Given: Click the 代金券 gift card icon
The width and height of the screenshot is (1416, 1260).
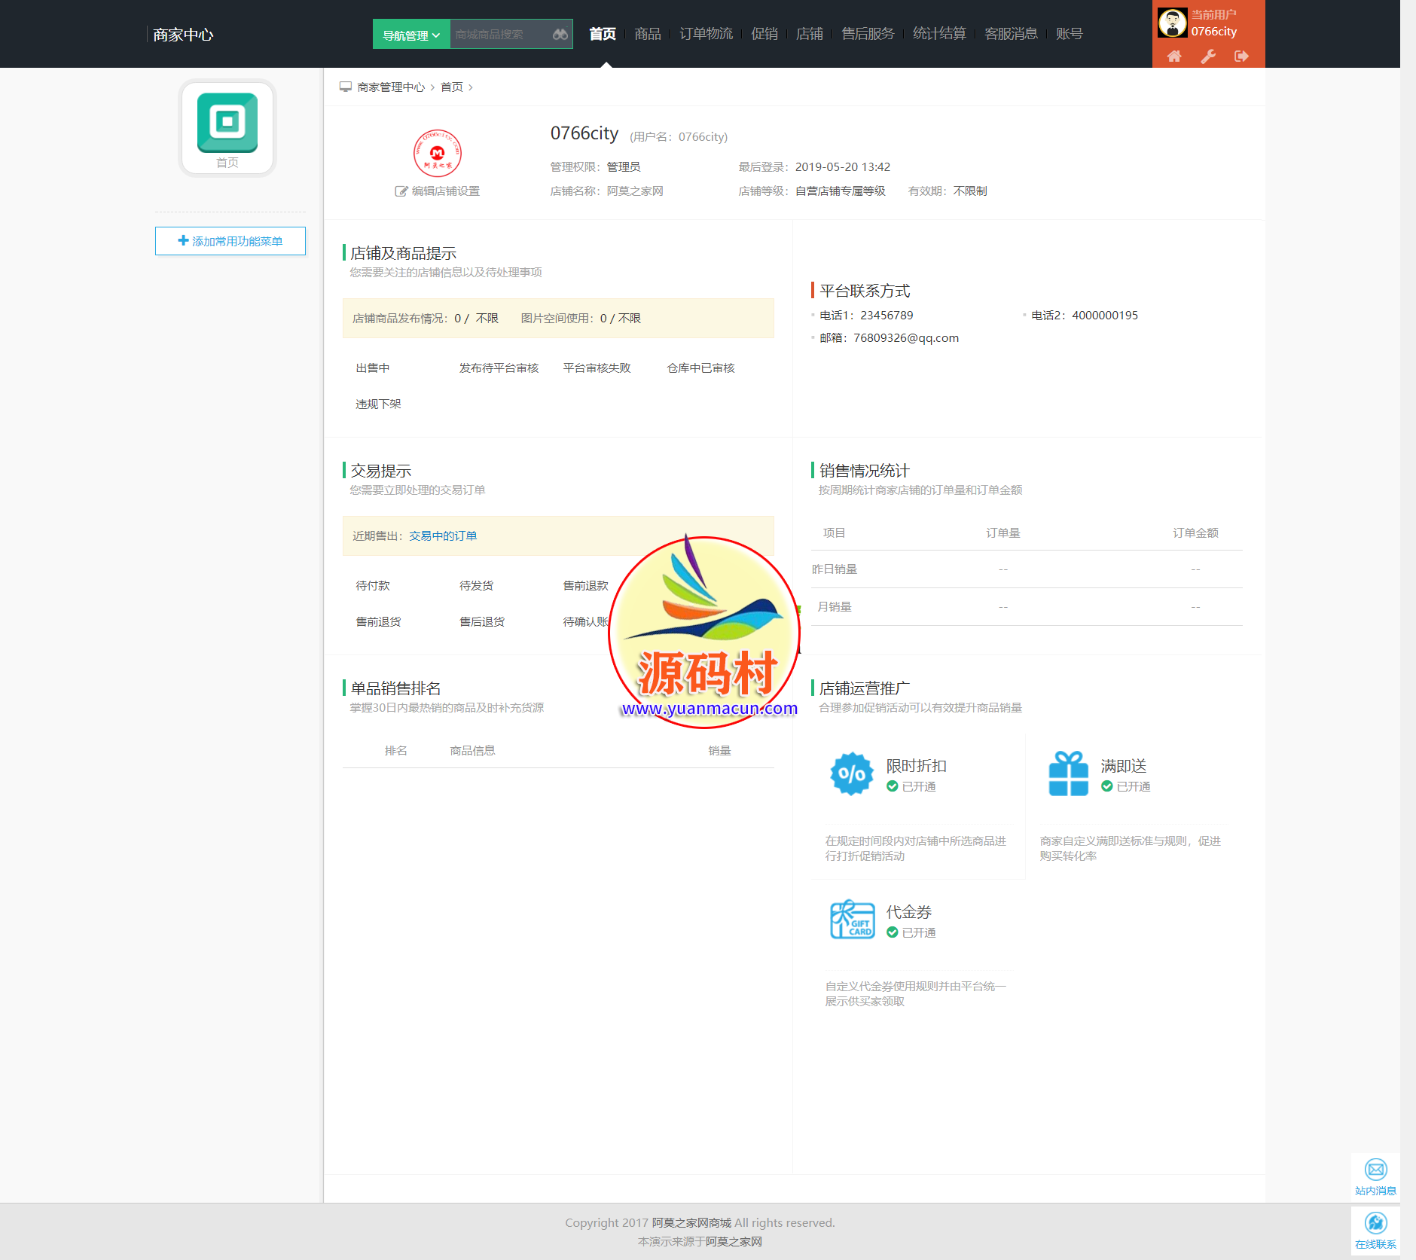Looking at the screenshot, I should pos(852,920).
